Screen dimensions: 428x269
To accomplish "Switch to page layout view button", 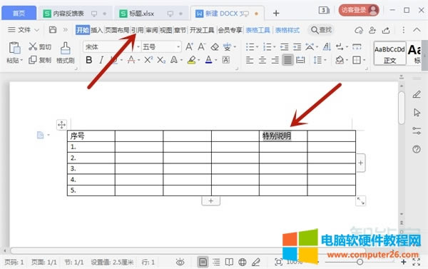I will [x=203, y=263].
